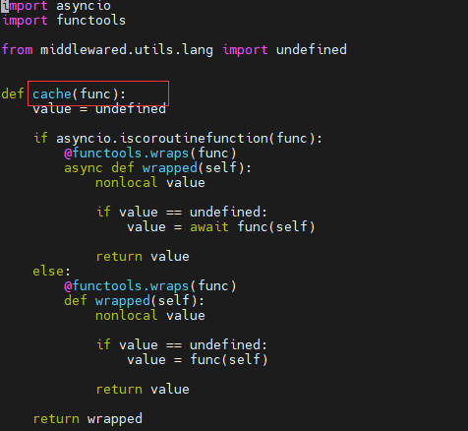
Task: Place cursor on 'import asyncio' line
Action: [56, 6]
